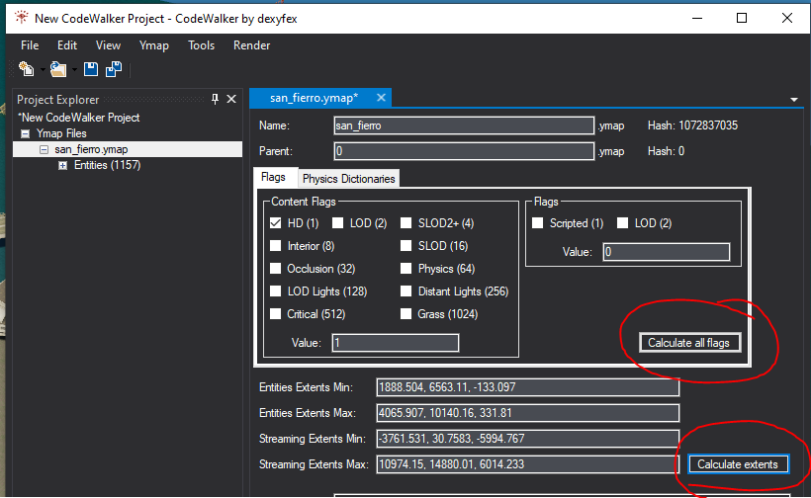Check the LOD Lights (128) checkbox
This screenshot has height=498, width=811.
click(276, 291)
